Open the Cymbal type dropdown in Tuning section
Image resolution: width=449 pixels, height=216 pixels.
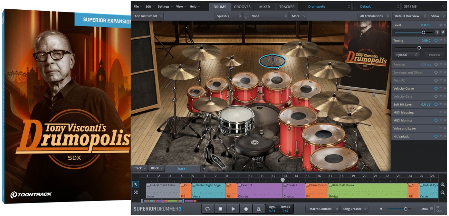(407, 55)
